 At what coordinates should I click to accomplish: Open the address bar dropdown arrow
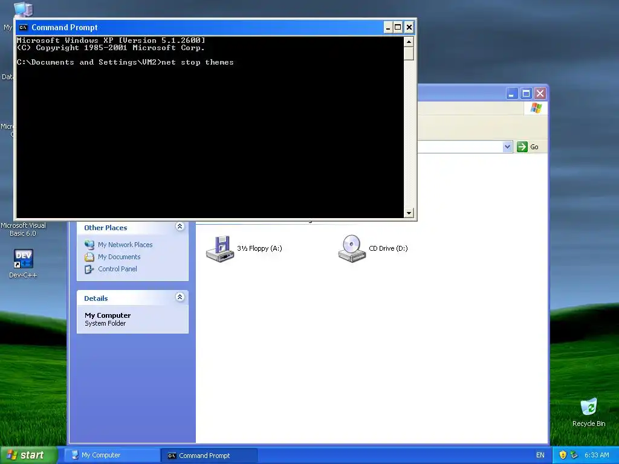pyautogui.click(x=507, y=147)
